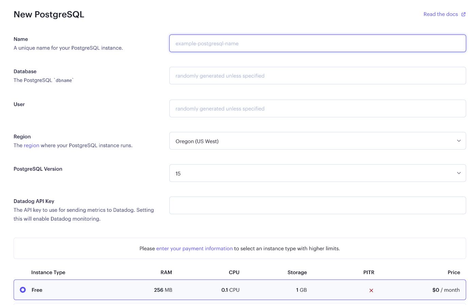
Task: Click the red X under PITR
Action: coord(371,290)
